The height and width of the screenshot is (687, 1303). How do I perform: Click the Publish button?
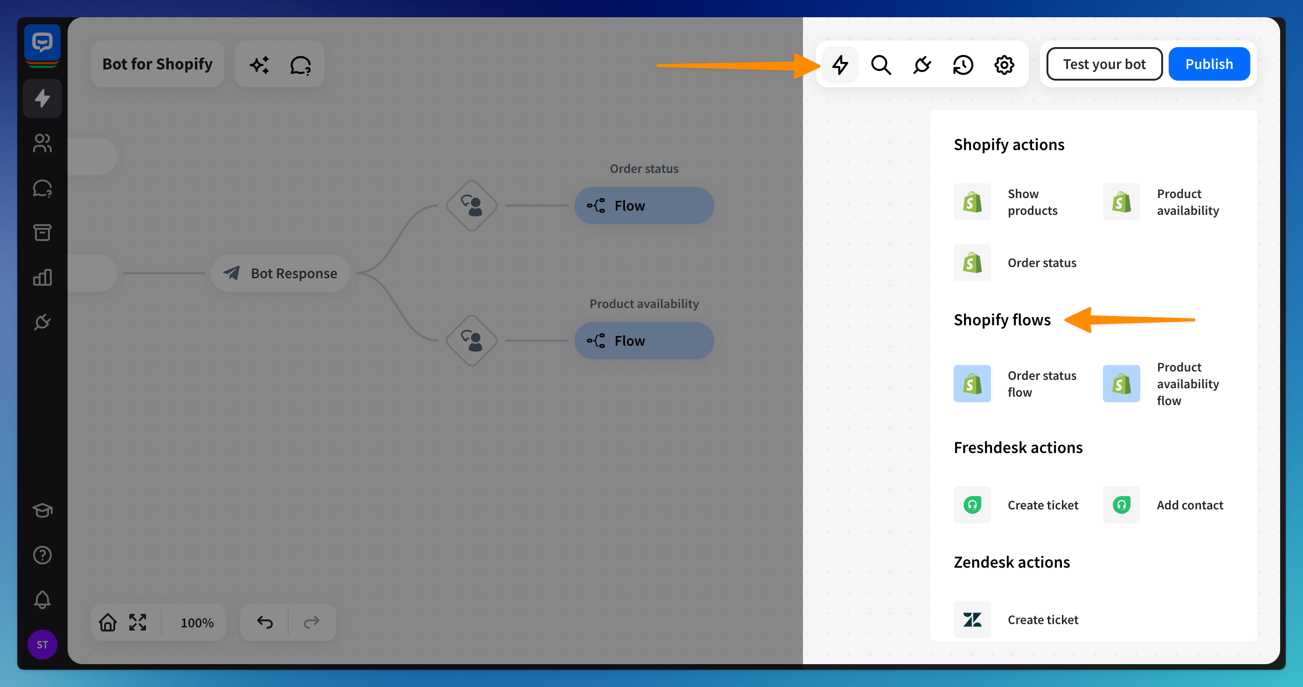pyautogui.click(x=1208, y=64)
